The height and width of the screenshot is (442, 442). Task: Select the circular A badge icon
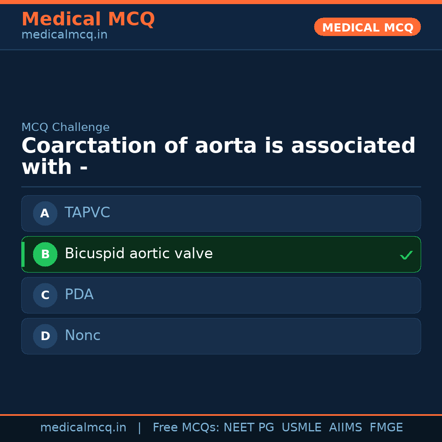click(x=45, y=213)
